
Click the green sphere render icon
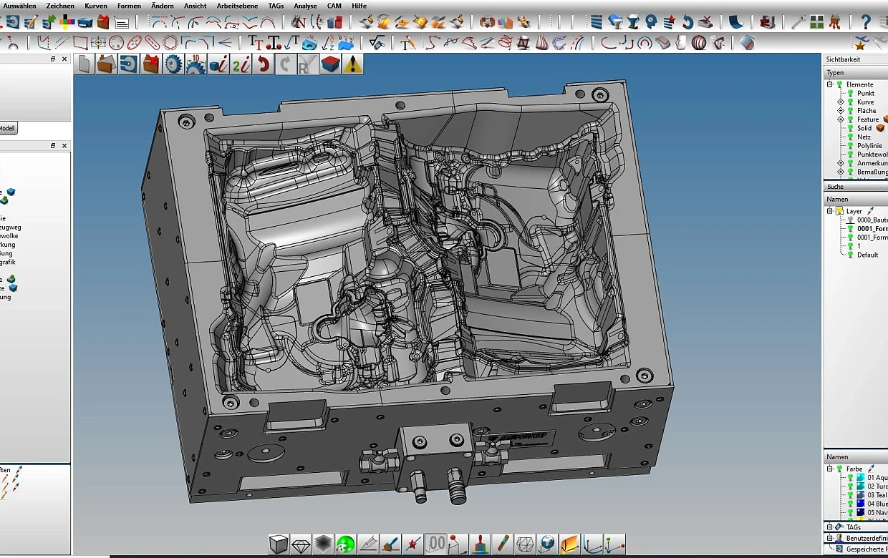(346, 544)
